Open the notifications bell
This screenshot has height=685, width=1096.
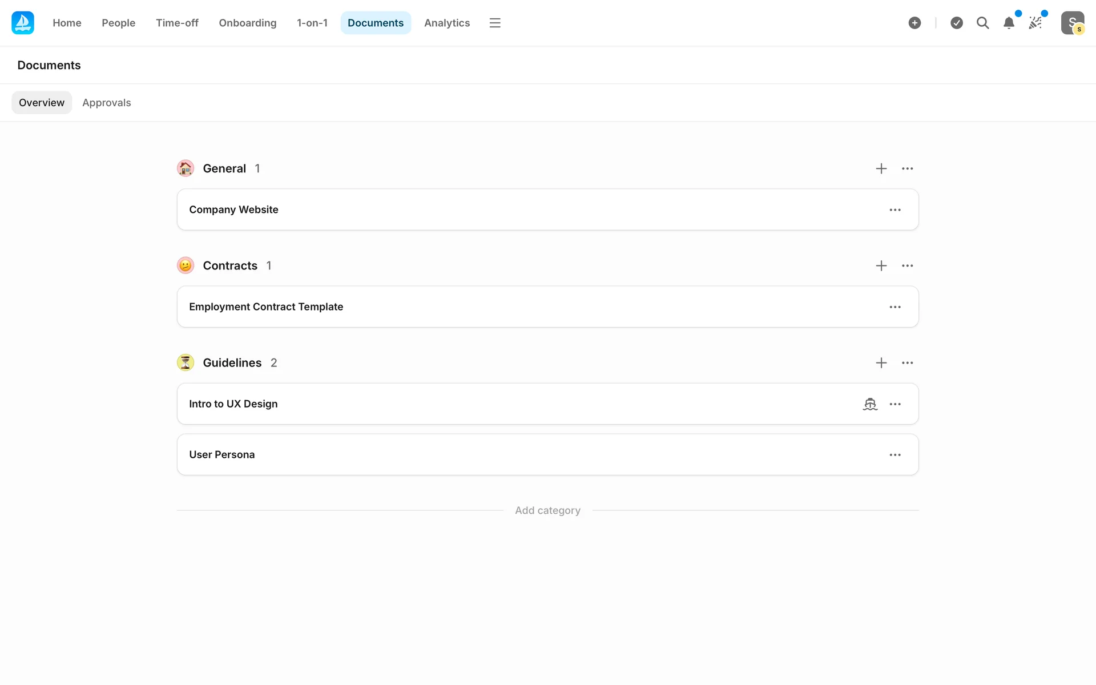[1009, 23]
